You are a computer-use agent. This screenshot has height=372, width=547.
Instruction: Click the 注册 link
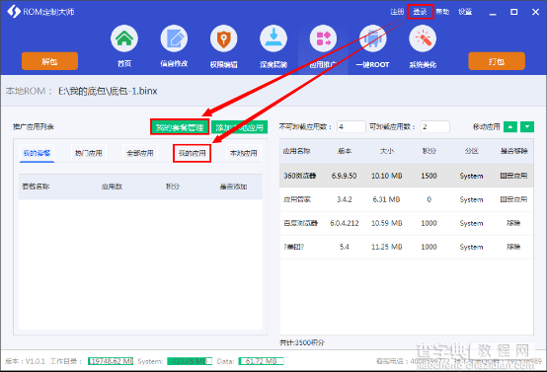pyautogui.click(x=397, y=12)
